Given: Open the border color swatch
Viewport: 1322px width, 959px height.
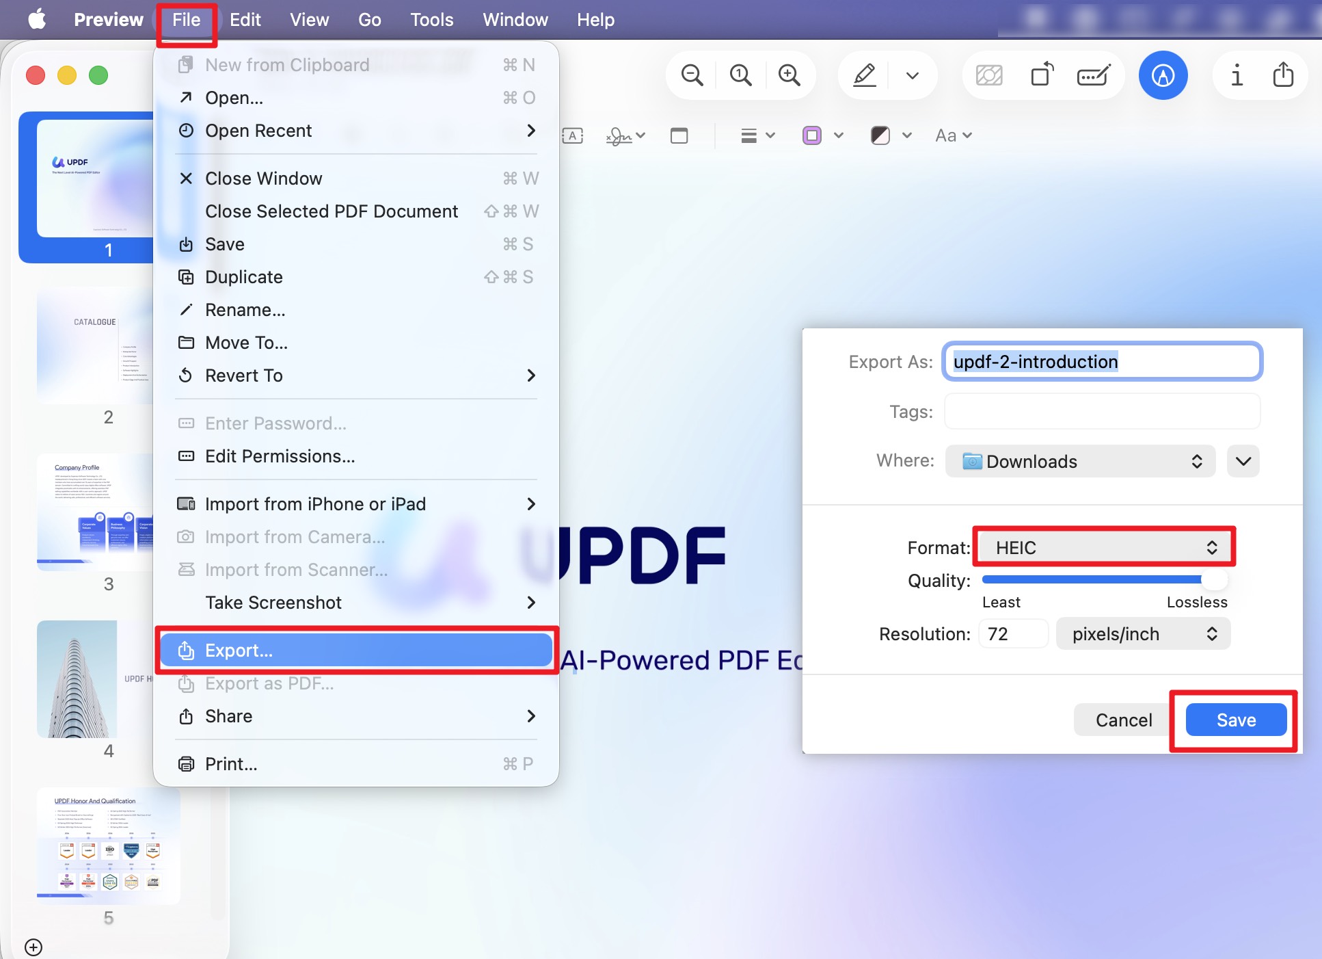Looking at the screenshot, I should pos(811,135).
